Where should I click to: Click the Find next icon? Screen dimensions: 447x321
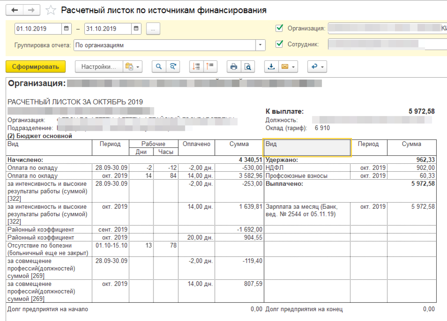[x=173, y=67]
